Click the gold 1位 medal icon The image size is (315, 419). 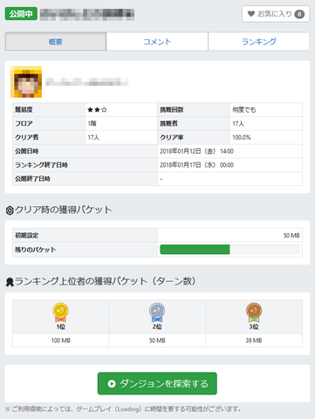(60, 313)
